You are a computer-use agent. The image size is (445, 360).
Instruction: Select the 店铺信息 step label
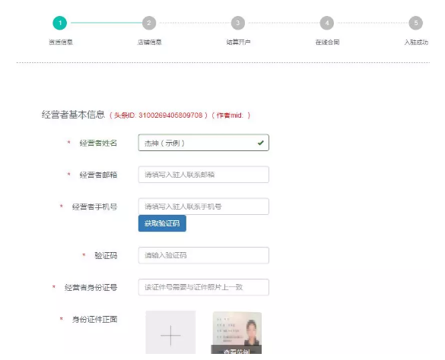pyautogui.click(x=150, y=43)
